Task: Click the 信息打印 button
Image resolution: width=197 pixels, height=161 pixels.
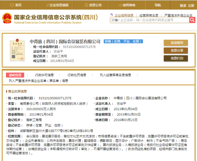Action: [x=176, y=58]
